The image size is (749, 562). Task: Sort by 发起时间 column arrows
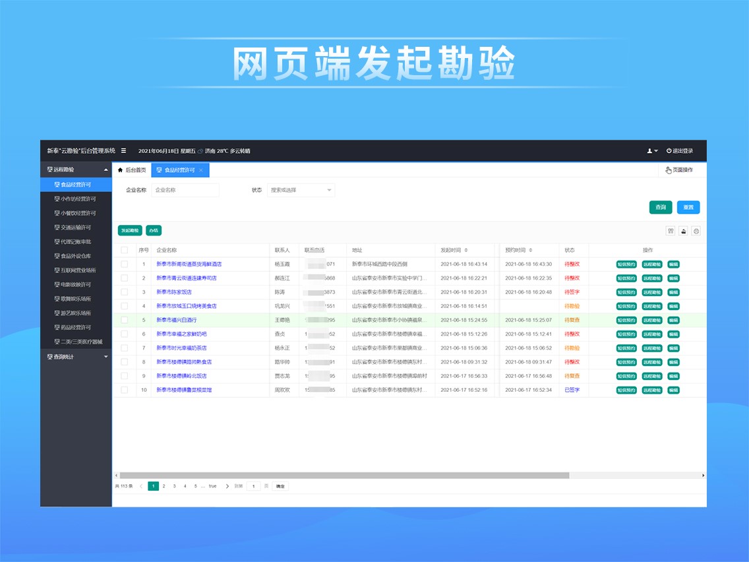pyautogui.click(x=466, y=250)
